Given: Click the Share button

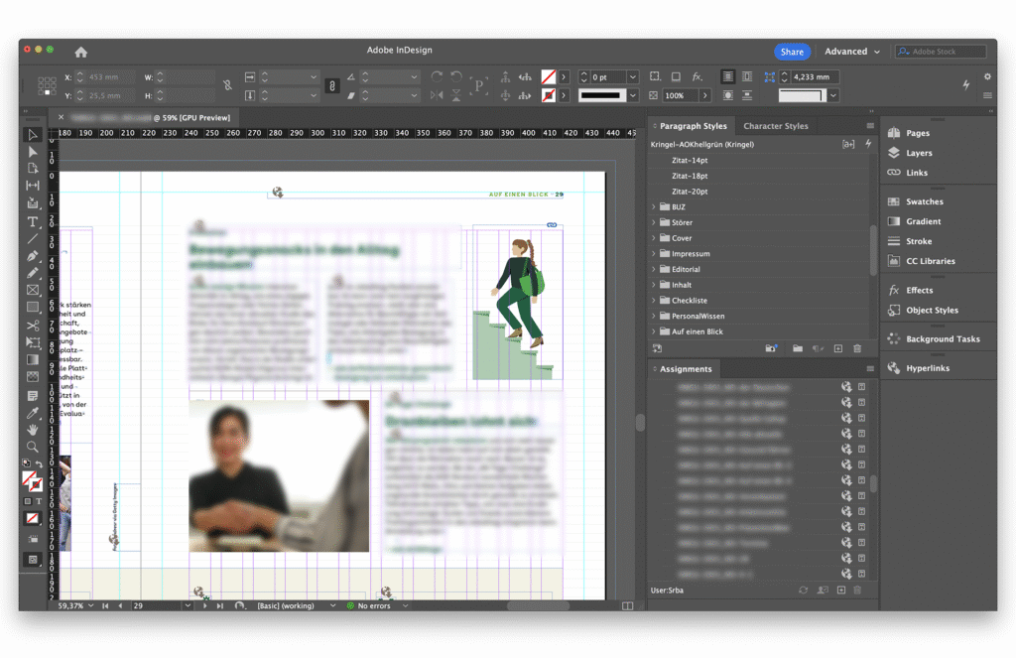Looking at the screenshot, I should coord(792,52).
